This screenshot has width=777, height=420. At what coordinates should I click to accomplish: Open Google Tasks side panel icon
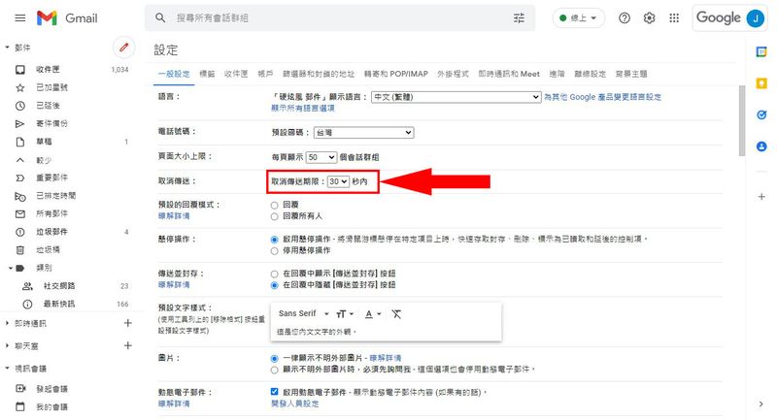[x=761, y=114]
